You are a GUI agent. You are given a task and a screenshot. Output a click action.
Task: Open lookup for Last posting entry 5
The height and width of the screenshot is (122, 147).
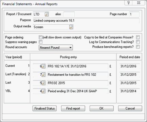point(43,83)
